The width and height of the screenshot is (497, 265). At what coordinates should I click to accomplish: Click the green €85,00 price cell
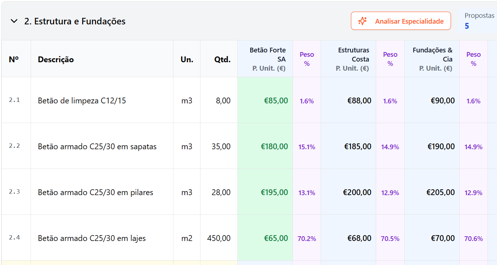276,101
